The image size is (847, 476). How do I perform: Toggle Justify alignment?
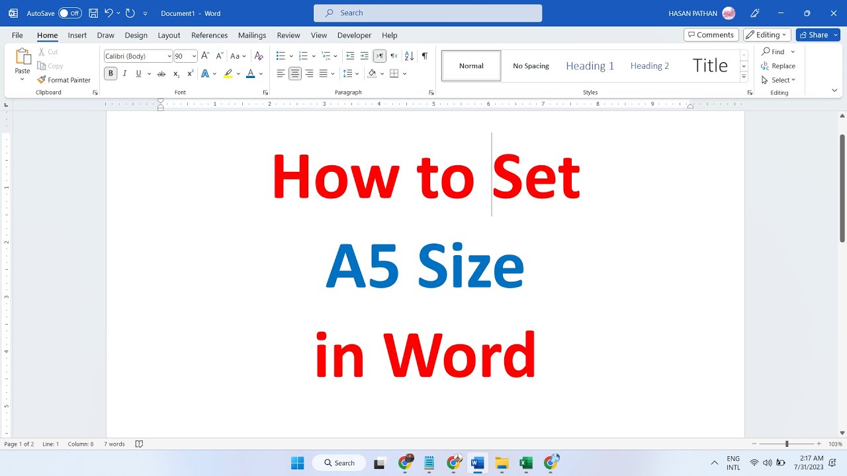tap(324, 73)
